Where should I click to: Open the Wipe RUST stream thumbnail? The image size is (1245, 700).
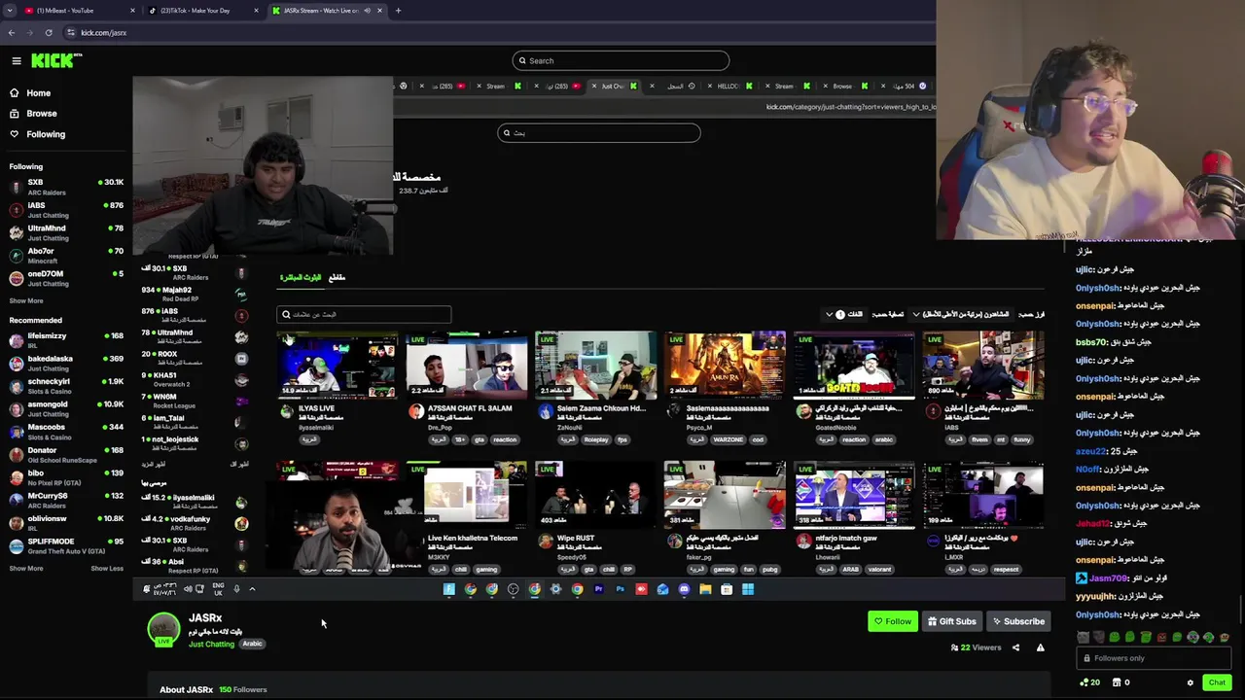pos(596,496)
